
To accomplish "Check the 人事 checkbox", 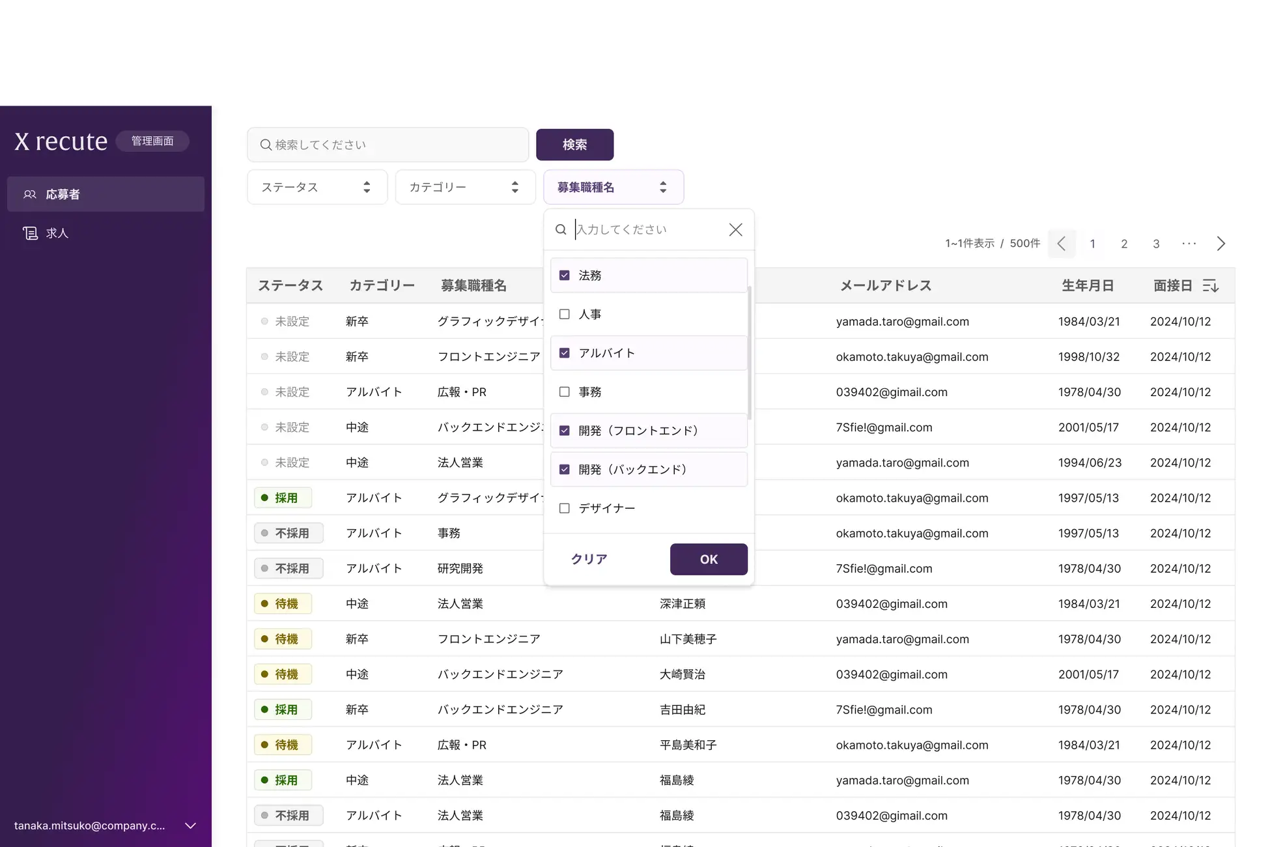I will pyautogui.click(x=565, y=314).
